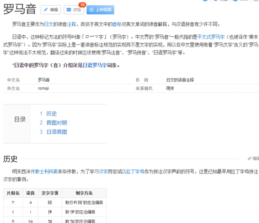Click the 汉字字源 table header

coord(50,193)
